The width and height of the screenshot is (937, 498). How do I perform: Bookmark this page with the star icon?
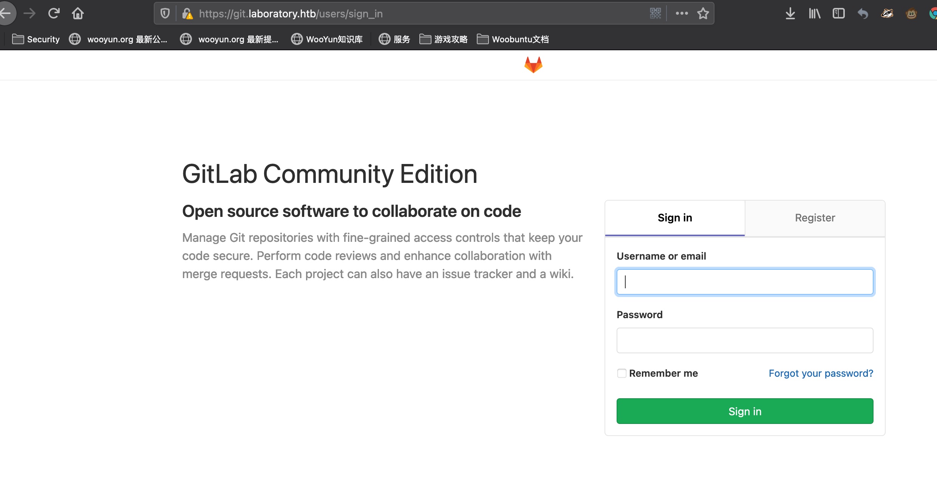click(703, 14)
